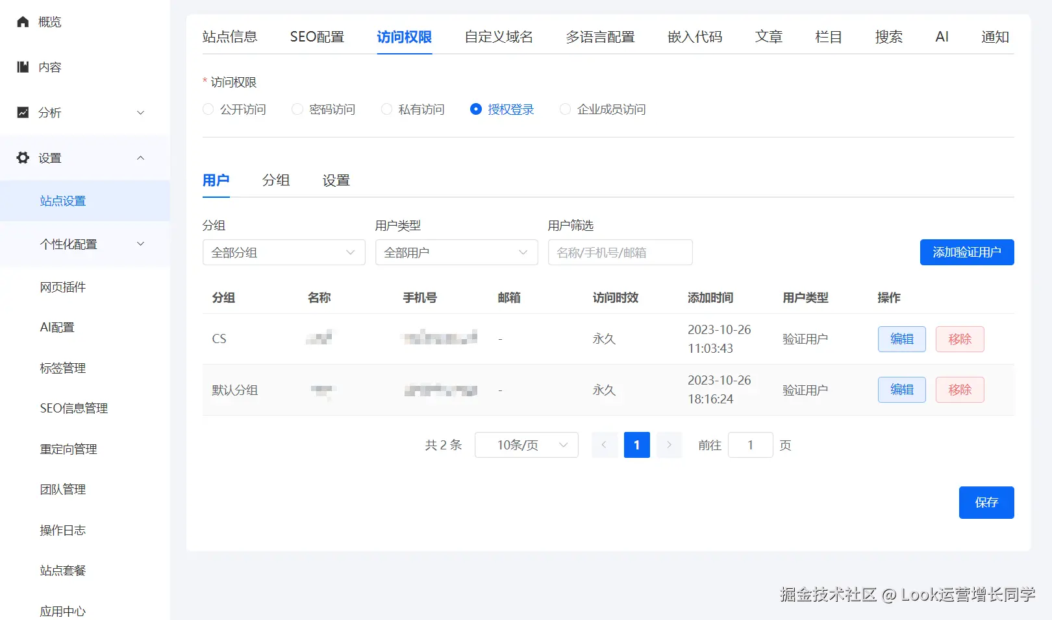Open SEO信息管理 in the sidebar

pos(74,409)
